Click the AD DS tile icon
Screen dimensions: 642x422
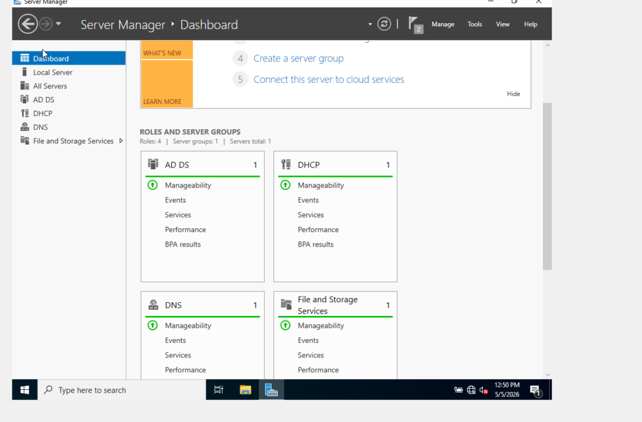click(153, 164)
